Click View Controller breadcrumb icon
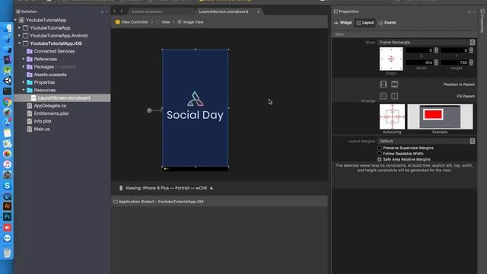 117,22
